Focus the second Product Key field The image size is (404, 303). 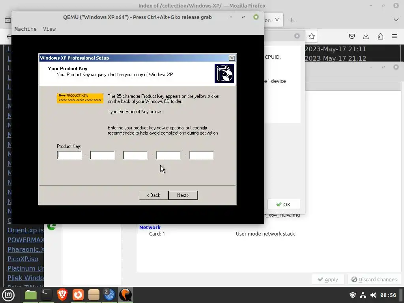102,155
